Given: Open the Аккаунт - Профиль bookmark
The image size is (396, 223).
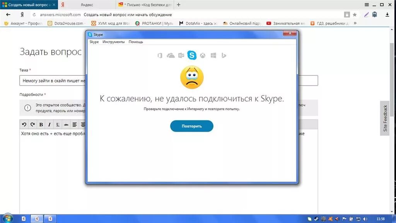Looking at the screenshot, I should (24, 23).
